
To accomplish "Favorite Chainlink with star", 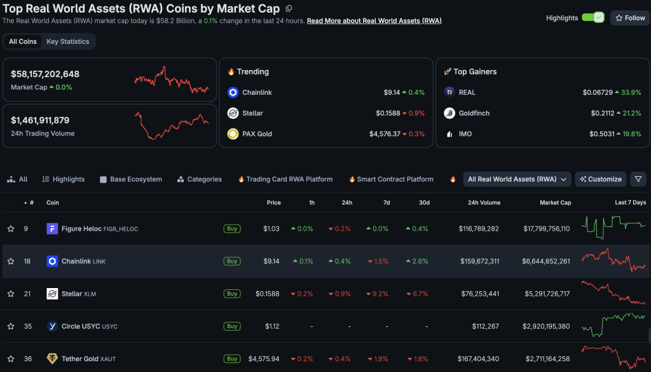I will (11, 261).
